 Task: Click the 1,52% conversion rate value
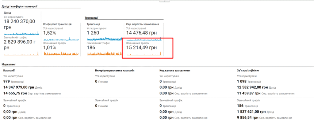[x=50, y=33]
